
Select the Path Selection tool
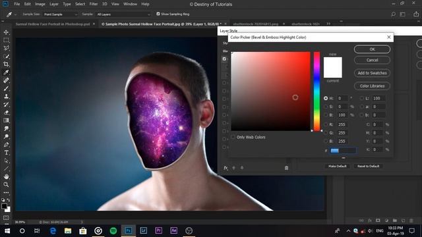pos(6,161)
